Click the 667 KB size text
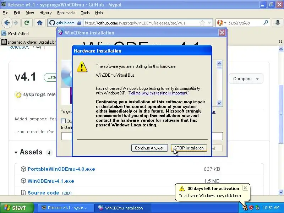 [x=212, y=169]
